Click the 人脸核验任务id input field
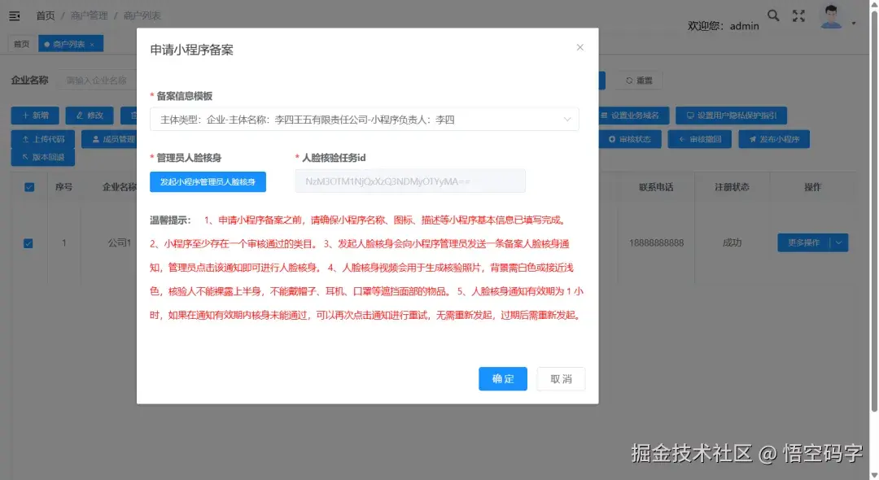 point(409,180)
